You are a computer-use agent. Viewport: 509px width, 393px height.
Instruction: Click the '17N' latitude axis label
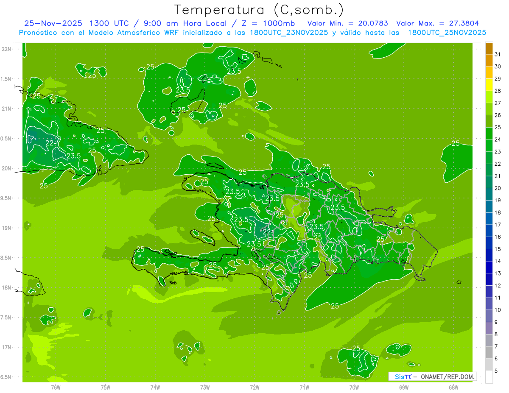click(7, 347)
